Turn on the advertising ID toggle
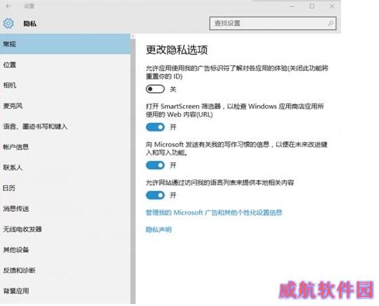This screenshot has height=306, width=379. tap(155, 89)
